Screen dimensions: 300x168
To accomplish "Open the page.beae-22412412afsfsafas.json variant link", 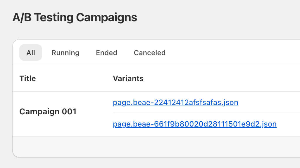I will pos(175,103).
